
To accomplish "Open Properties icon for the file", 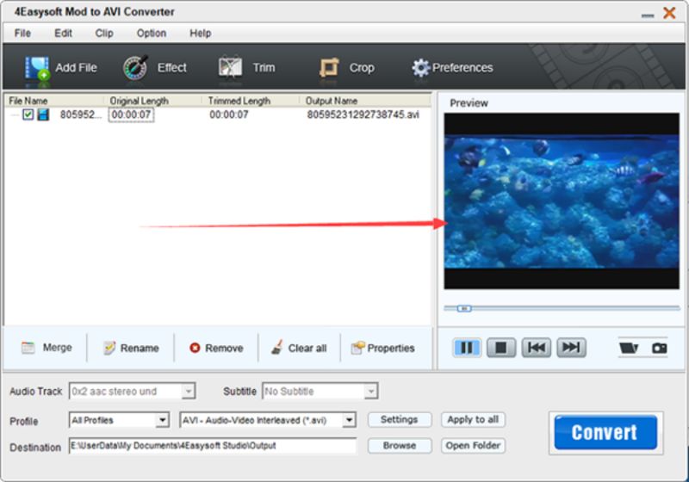I will coord(357,348).
